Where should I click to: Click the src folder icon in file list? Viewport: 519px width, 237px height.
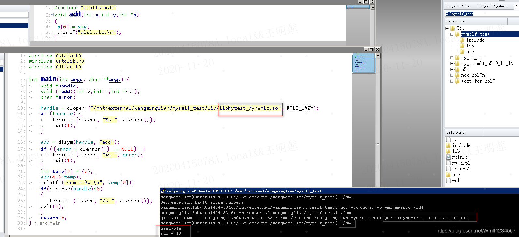pyautogui.click(x=448, y=175)
